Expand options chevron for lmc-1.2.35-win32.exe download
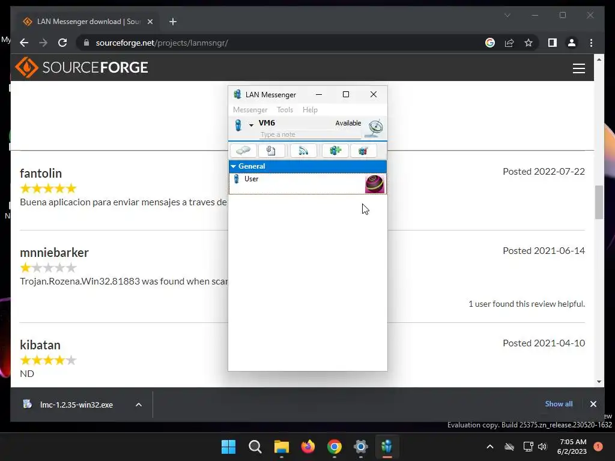The height and width of the screenshot is (461, 615). click(139, 405)
